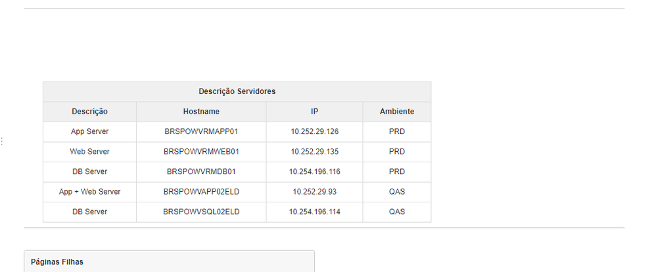Screen dimensions: 656x272
Task: Click IP address 10.254.196.114
Action: [x=315, y=212]
